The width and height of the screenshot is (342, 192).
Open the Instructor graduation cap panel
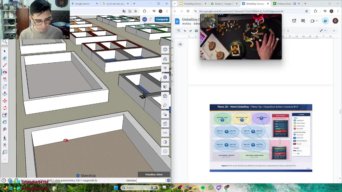click(165, 68)
